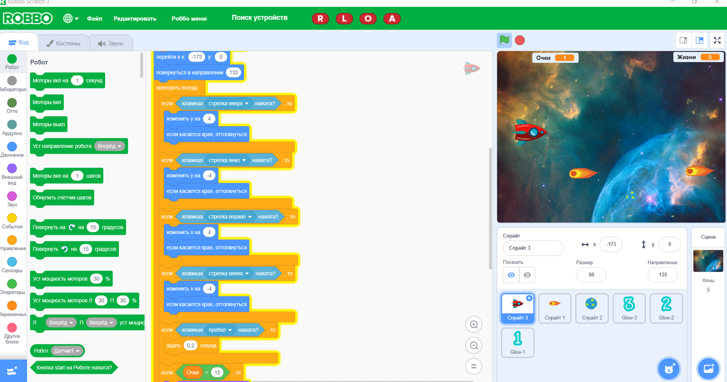Open стрелка вправо key dropdown

point(231,217)
